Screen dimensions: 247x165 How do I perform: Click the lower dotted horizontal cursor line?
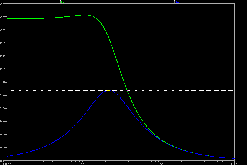[193, 90]
